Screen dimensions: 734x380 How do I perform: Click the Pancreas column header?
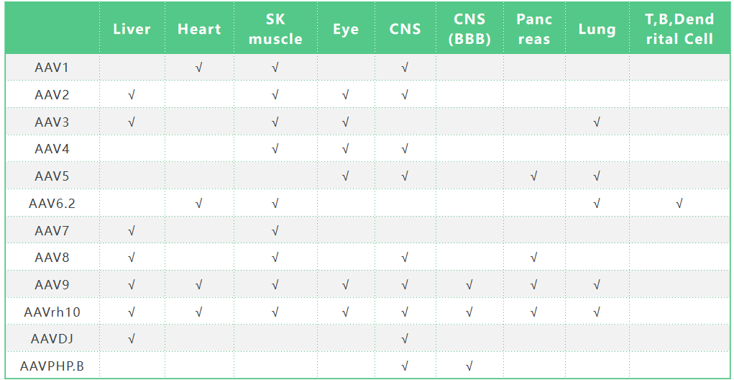533,30
